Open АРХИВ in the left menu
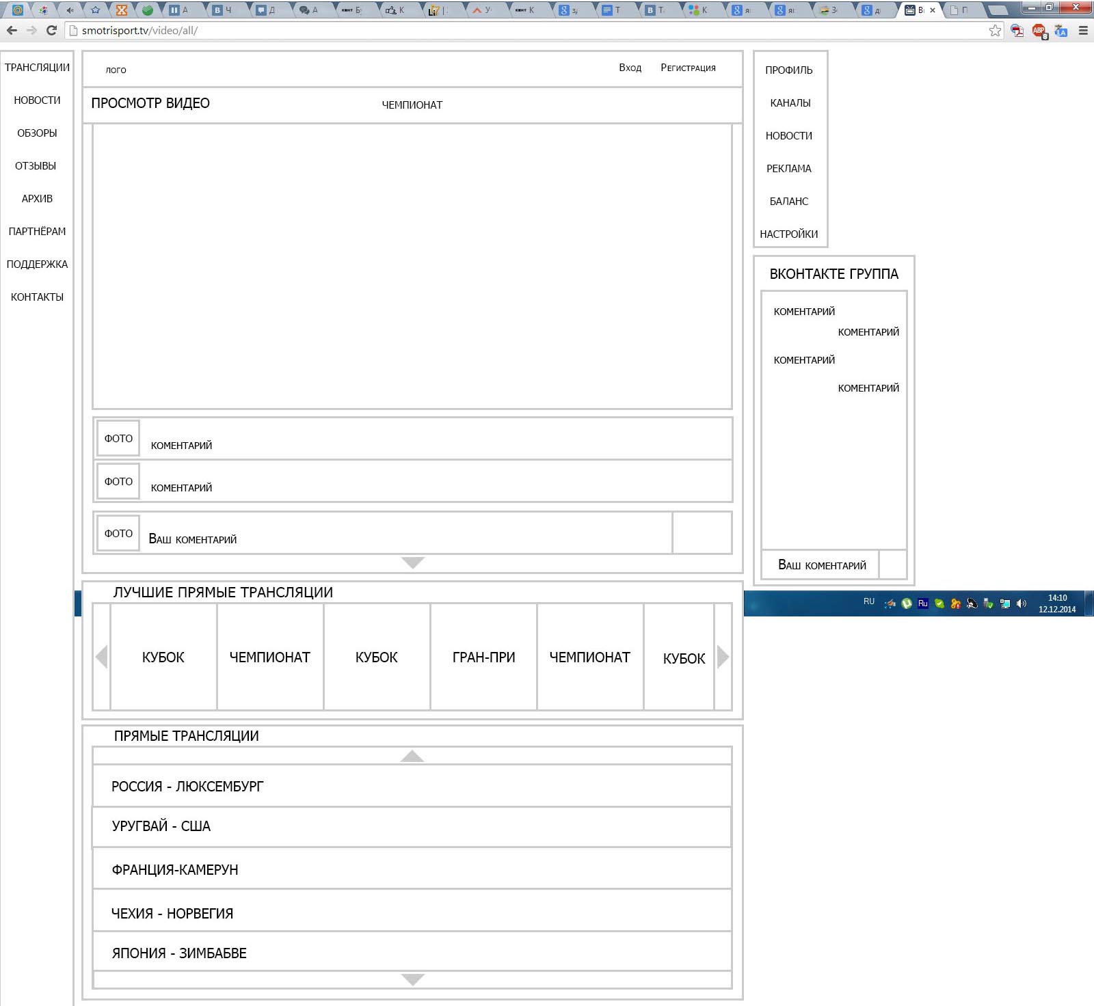Screen dimensions: 1094x1006 37,199
